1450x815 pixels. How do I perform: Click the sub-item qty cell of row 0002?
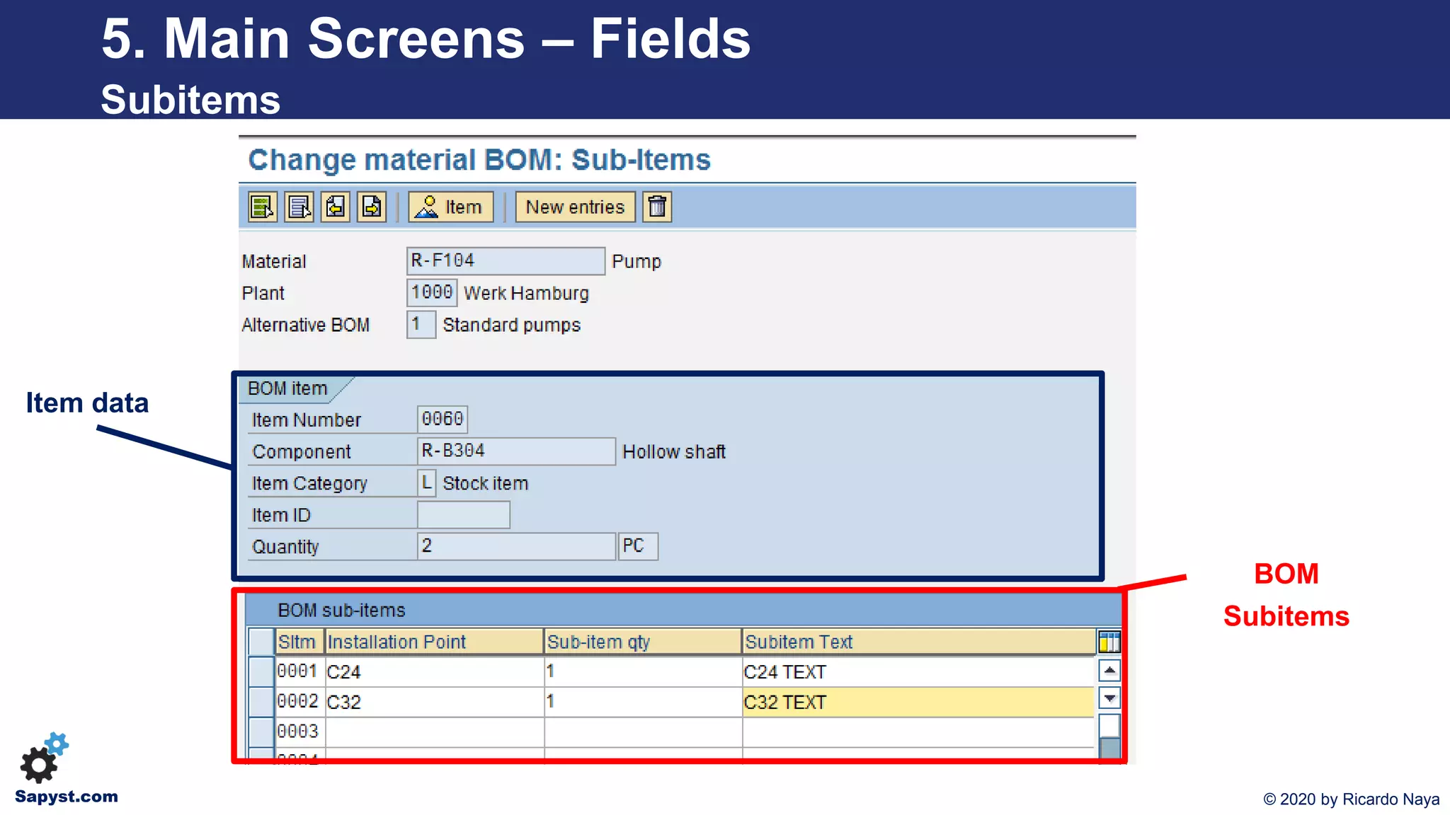coord(643,702)
